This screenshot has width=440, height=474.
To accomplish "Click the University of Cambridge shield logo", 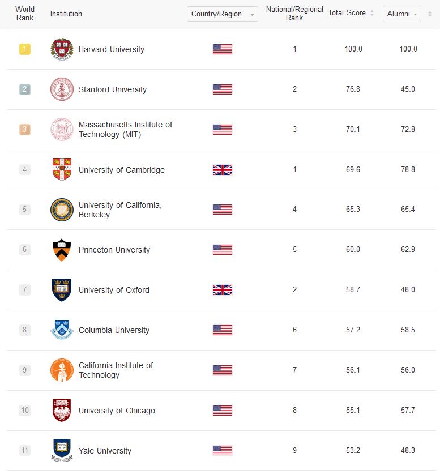I will click(x=62, y=170).
